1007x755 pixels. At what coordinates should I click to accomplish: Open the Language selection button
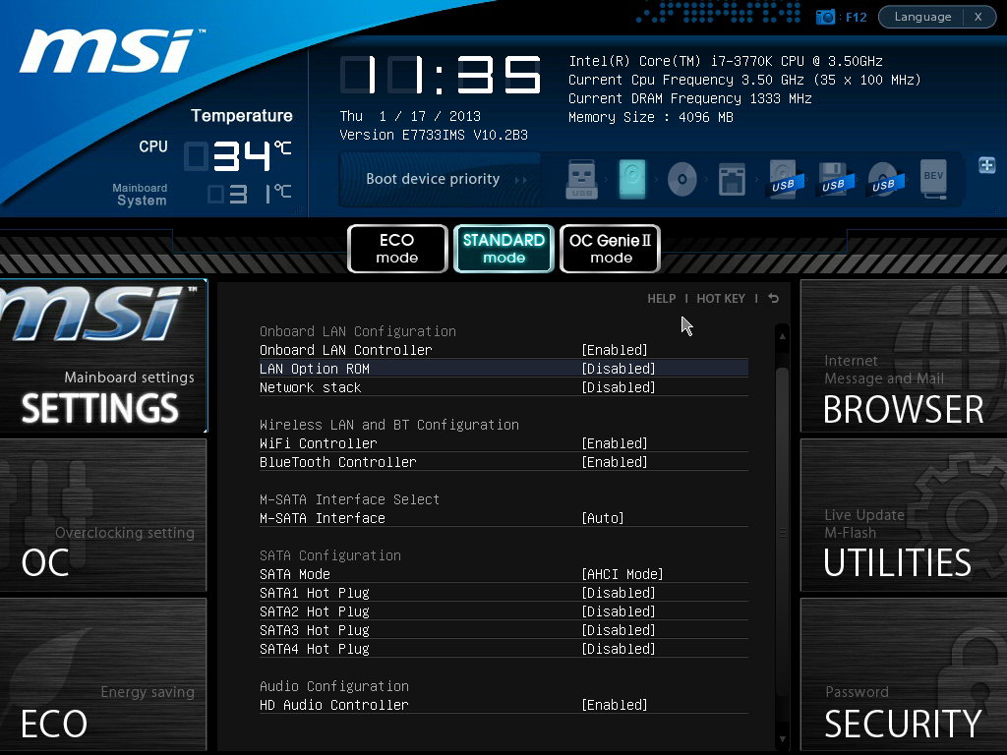point(922,17)
